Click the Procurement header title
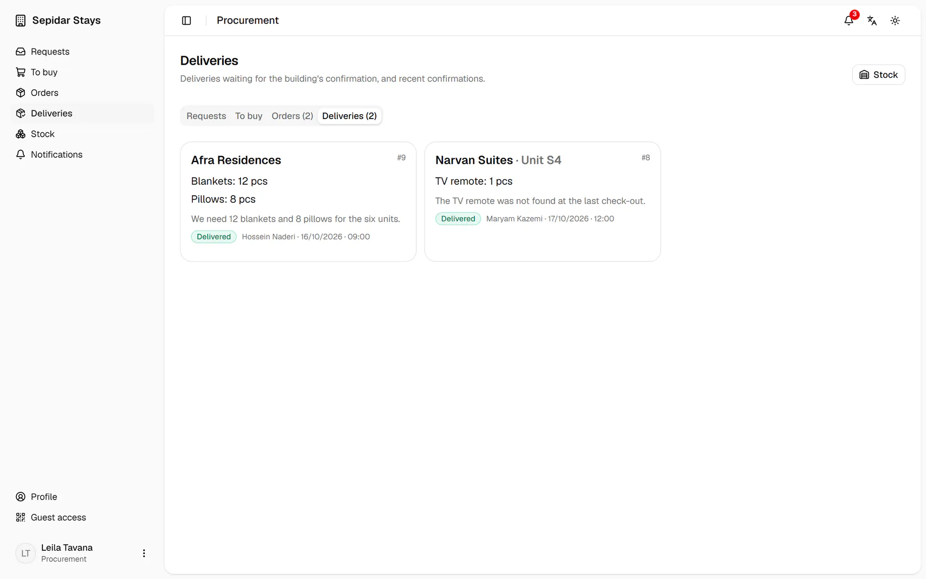 [x=247, y=20]
